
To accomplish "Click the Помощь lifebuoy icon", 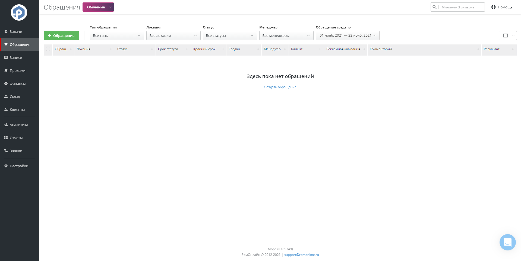I will coord(494,7).
